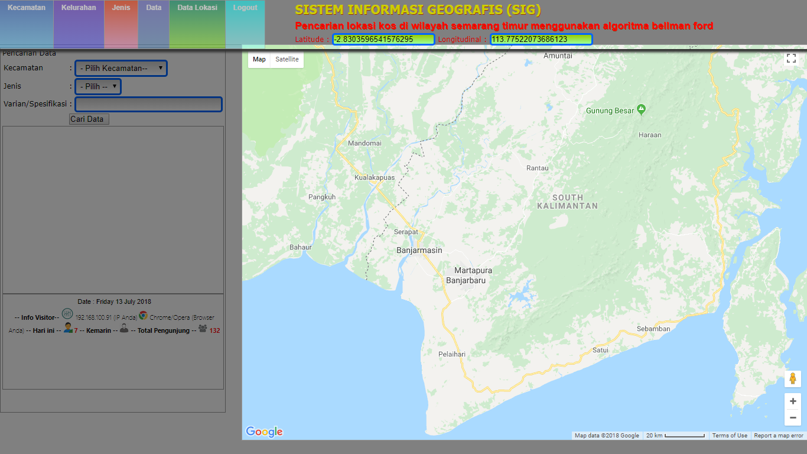The image size is (807, 454).
Task: Click the Google logo on the map
Action: (x=264, y=432)
